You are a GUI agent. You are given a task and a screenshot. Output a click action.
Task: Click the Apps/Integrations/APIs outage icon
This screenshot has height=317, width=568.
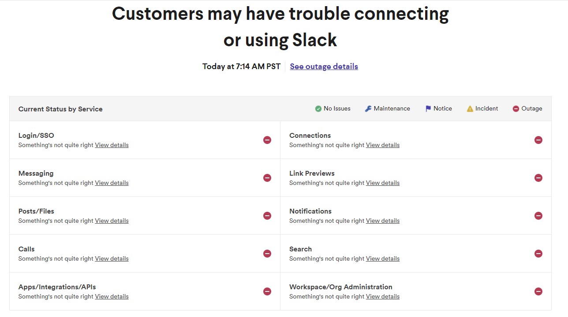(x=267, y=291)
